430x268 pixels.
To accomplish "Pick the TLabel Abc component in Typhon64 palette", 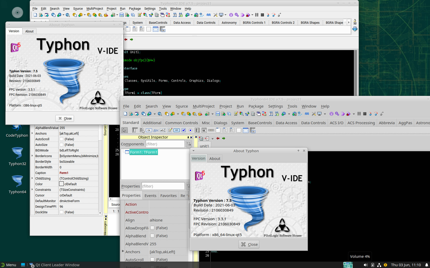I will tap(156, 130).
